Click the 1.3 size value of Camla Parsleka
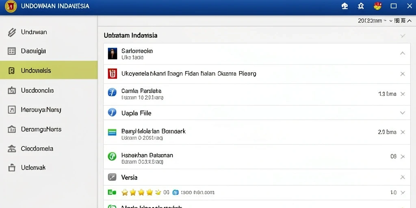This screenshot has width=416, height=208. (x=387, y=94)
